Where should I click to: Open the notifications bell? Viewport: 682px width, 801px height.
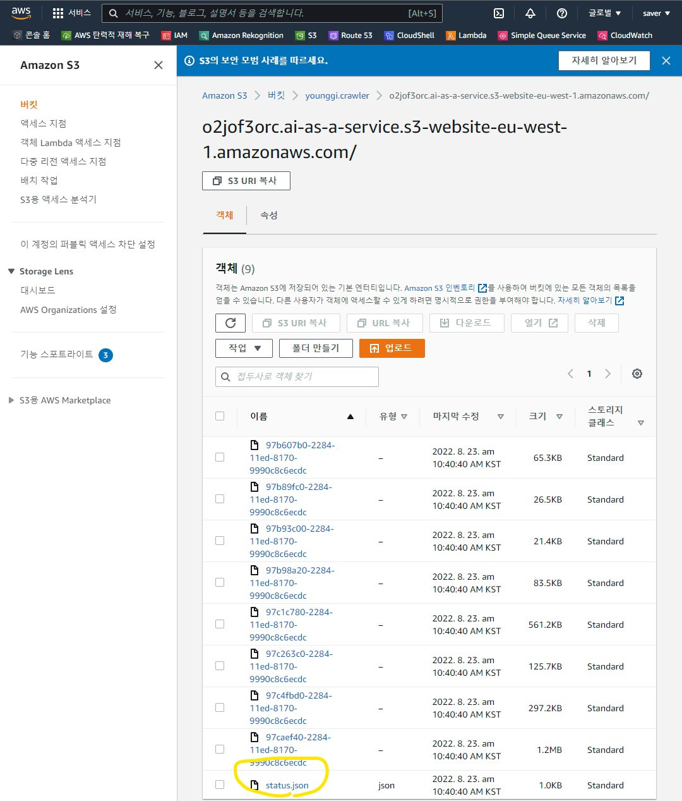(x=530, y=13)
